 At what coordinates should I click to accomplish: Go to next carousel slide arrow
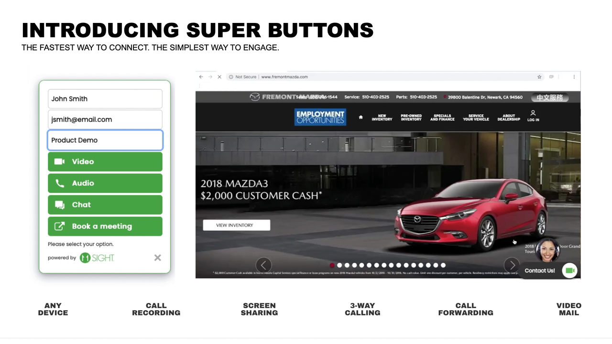[512, 265]
